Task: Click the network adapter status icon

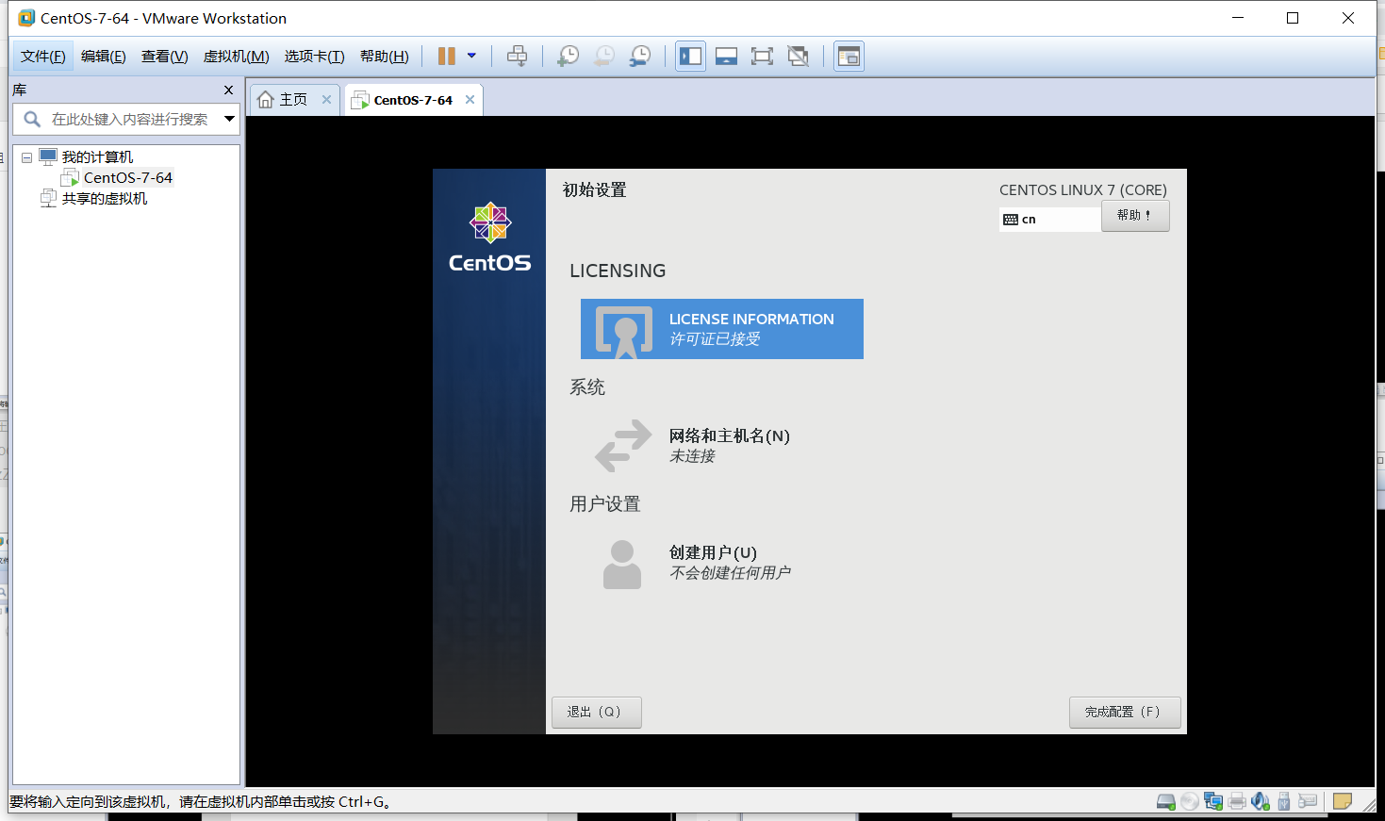Action: (1213, 802)
